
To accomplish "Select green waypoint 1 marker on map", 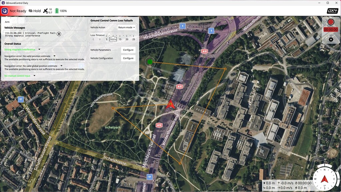I will (150, 61).
